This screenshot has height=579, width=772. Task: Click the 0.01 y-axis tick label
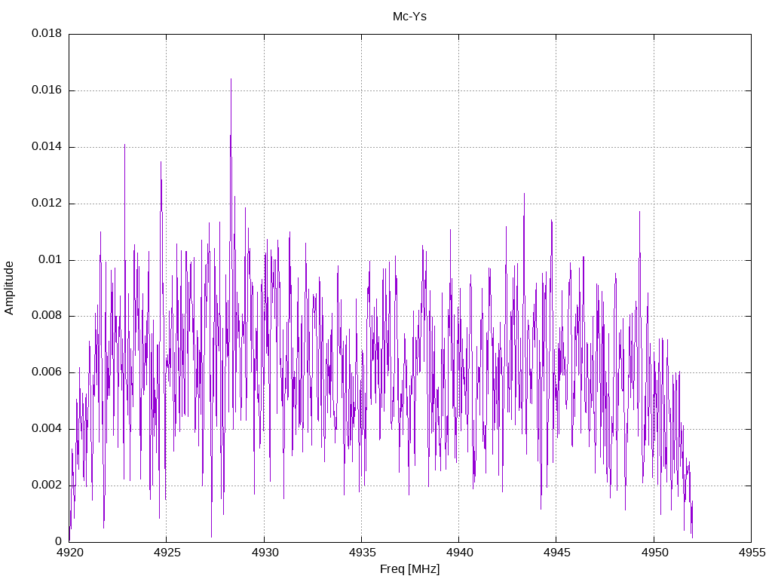pos(51,259)
